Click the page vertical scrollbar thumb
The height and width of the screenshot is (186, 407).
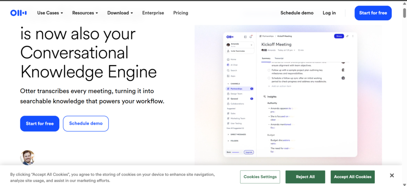point(405,13)
